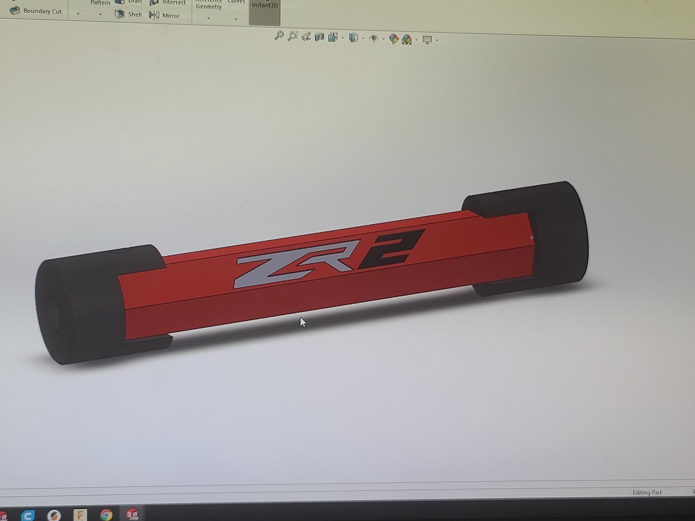Viewport: 695px width, 521px height.
Task: Click the Display Style cube icon
Action: [353, 38]
